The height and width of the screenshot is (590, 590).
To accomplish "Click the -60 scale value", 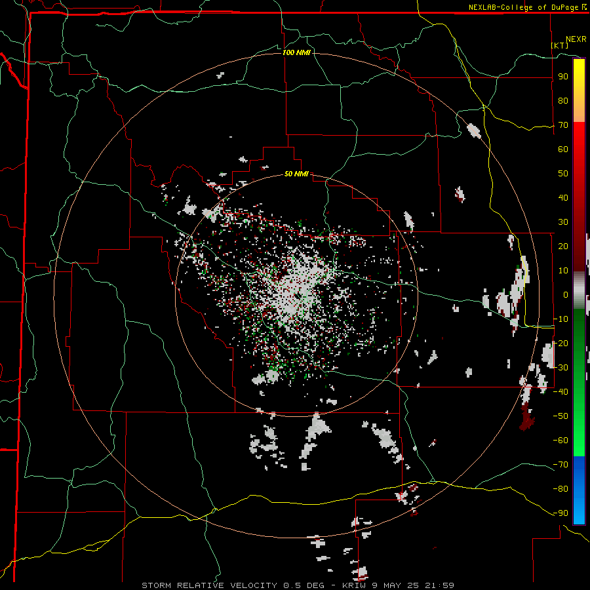I will coord(560,441).
